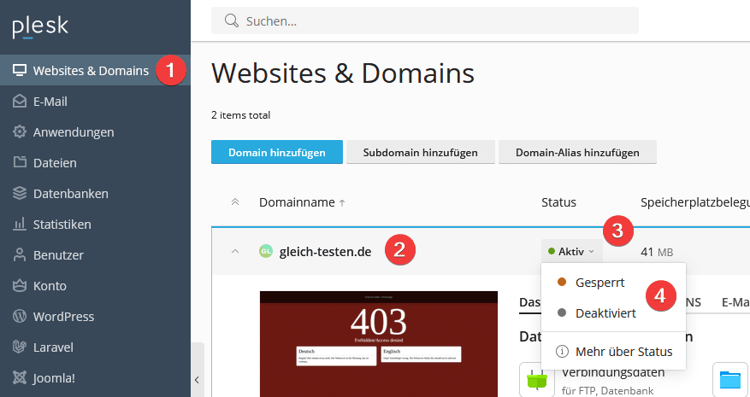Click the green Verbindungsdaten plug icon
This screenshot has height=397, width=750.
coord(536,379)
